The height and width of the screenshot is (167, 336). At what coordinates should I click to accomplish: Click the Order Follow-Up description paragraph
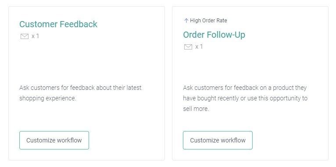point(245,98)
